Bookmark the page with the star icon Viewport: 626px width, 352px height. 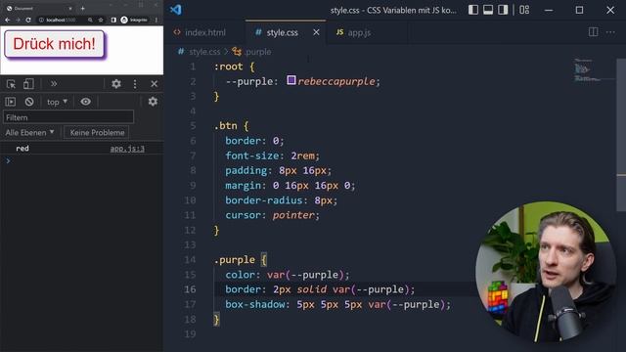click(101, 20)
